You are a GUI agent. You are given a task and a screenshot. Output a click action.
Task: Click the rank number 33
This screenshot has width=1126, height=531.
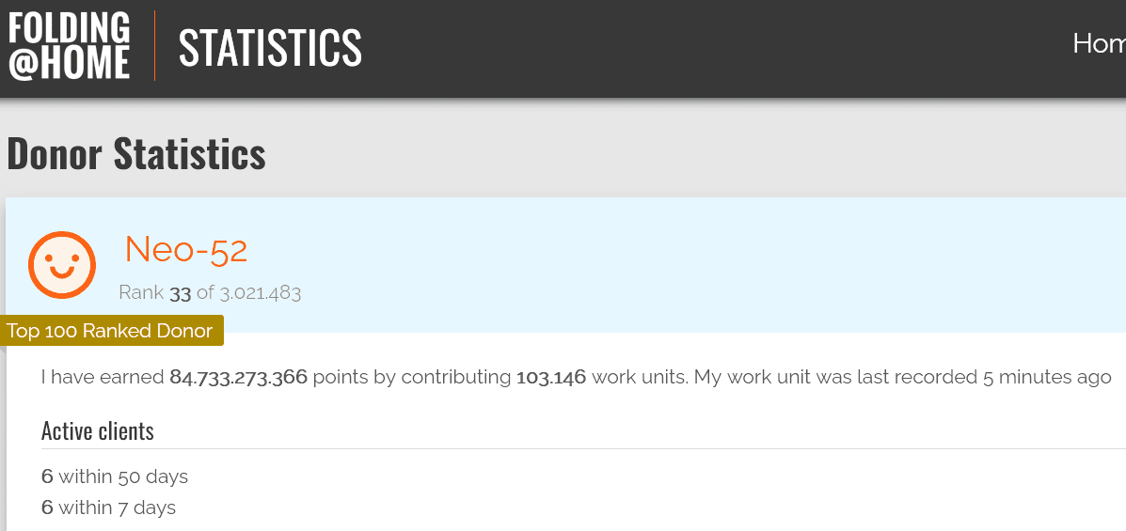tap(180, 293)
